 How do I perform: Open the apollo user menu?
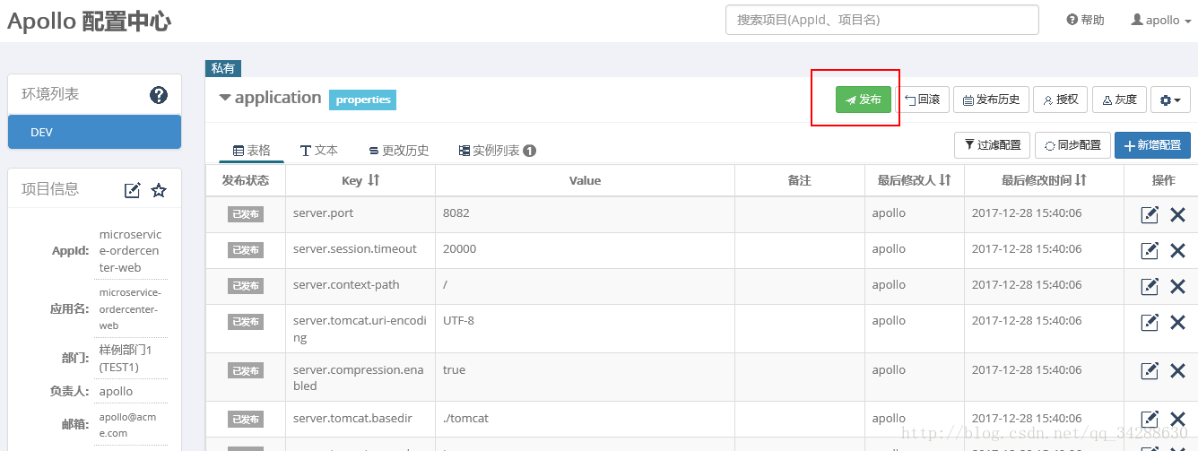point(1161,20)
